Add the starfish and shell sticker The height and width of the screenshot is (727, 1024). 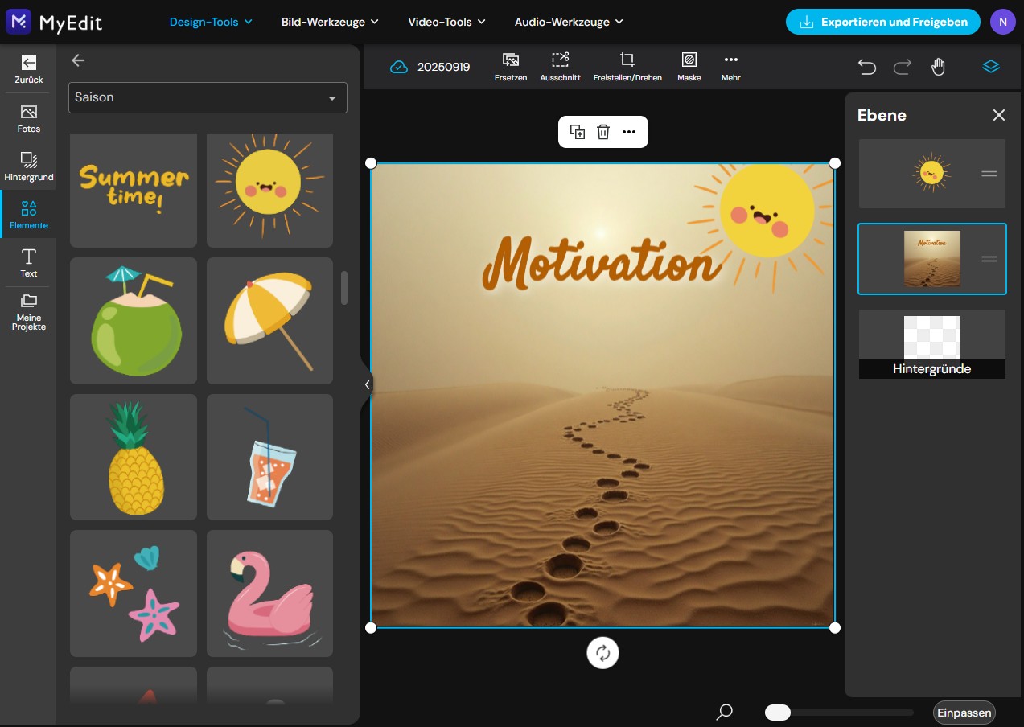(x=134, y=594)
